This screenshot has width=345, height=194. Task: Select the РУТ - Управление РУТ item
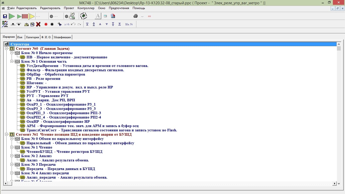pyautogui.click(x=47, y=96)
